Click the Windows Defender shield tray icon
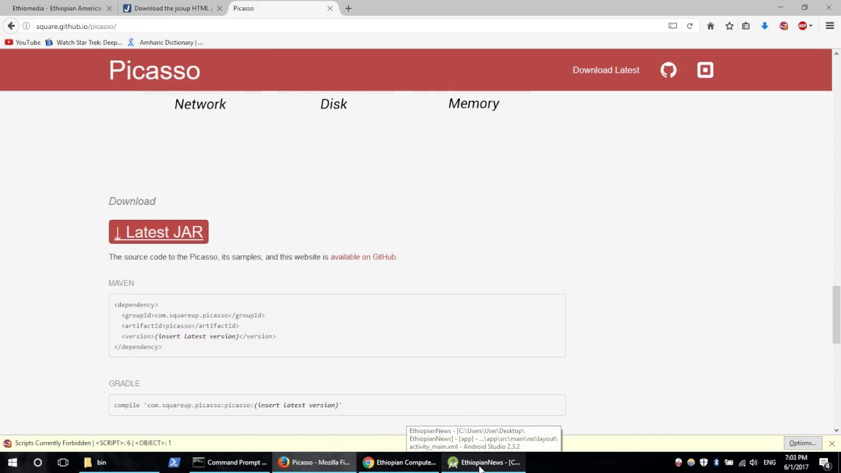The image size is (841, 473). pos(704,462)
